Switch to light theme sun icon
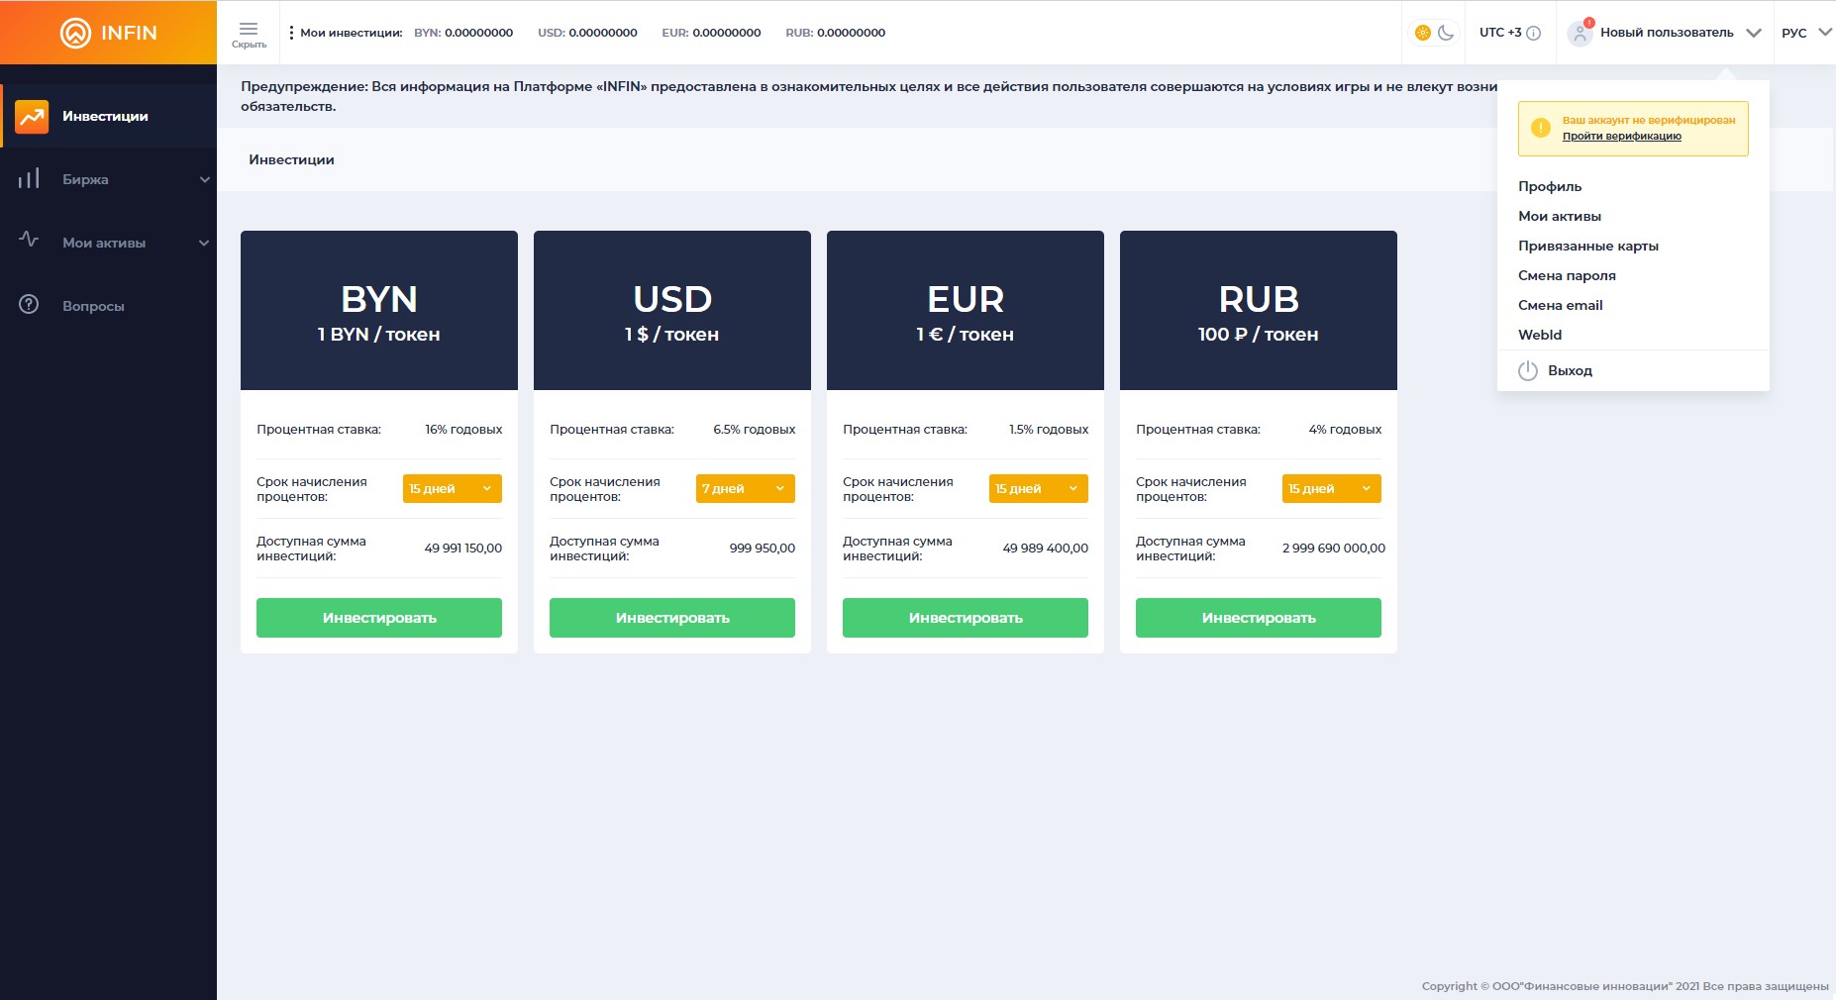The image size is (1836, 1000). click(x=1423, y=33)
